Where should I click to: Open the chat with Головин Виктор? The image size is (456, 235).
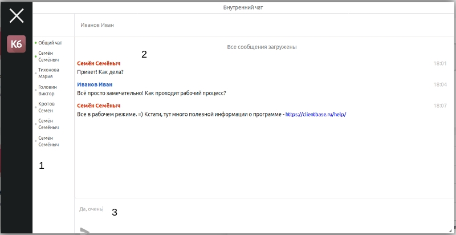click(x=47, y=90)
